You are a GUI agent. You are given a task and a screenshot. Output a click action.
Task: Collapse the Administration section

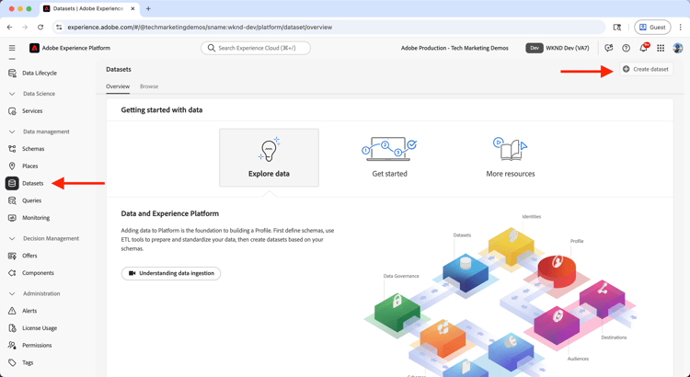pos(12,293)
